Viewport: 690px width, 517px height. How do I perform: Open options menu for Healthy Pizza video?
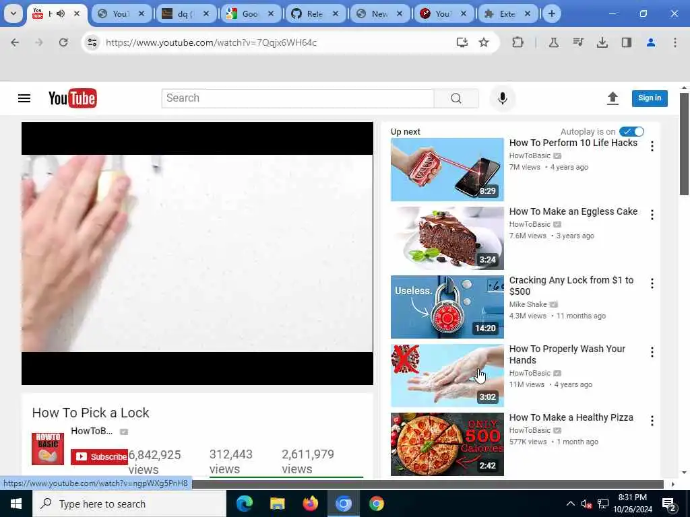[x=652, y=421]
